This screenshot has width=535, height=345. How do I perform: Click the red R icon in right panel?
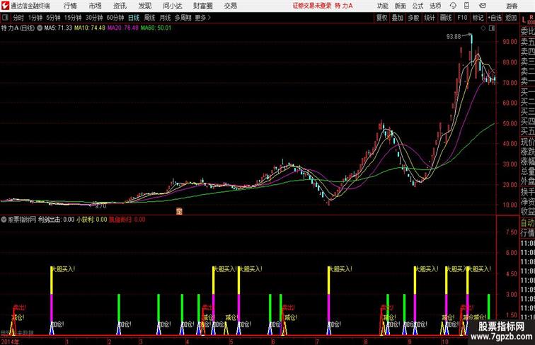tap(531, 17)
